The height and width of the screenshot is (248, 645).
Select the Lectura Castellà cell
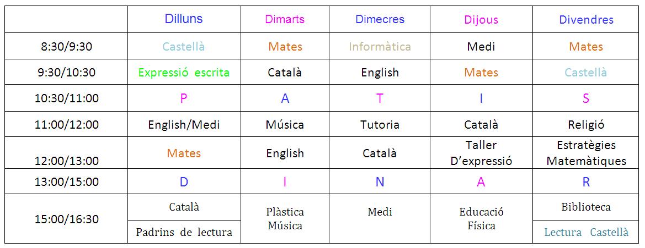(586, 232)
